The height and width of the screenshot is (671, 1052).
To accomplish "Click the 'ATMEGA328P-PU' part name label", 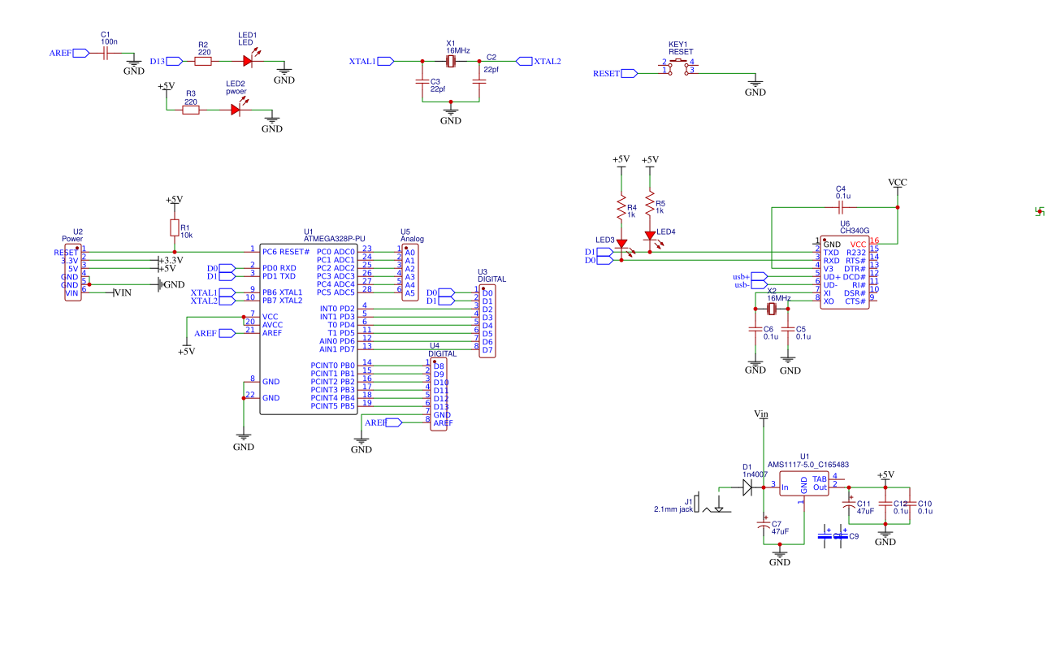I will (x=334, y=240).
